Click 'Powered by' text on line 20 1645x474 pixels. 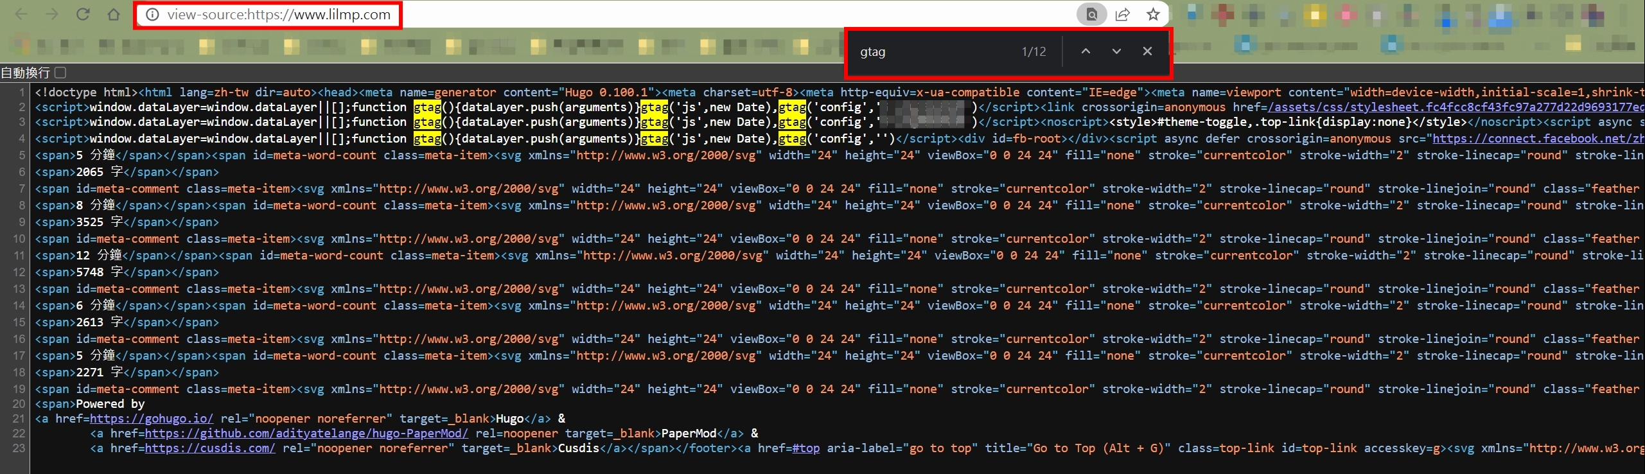pyautogui.click(x=110, y=404)
